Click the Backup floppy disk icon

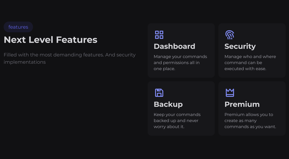pyautogui.click(x=159, y=93)
